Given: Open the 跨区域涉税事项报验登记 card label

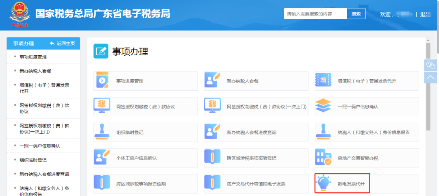Looking at the screenshot, I should tap(252, 159).
